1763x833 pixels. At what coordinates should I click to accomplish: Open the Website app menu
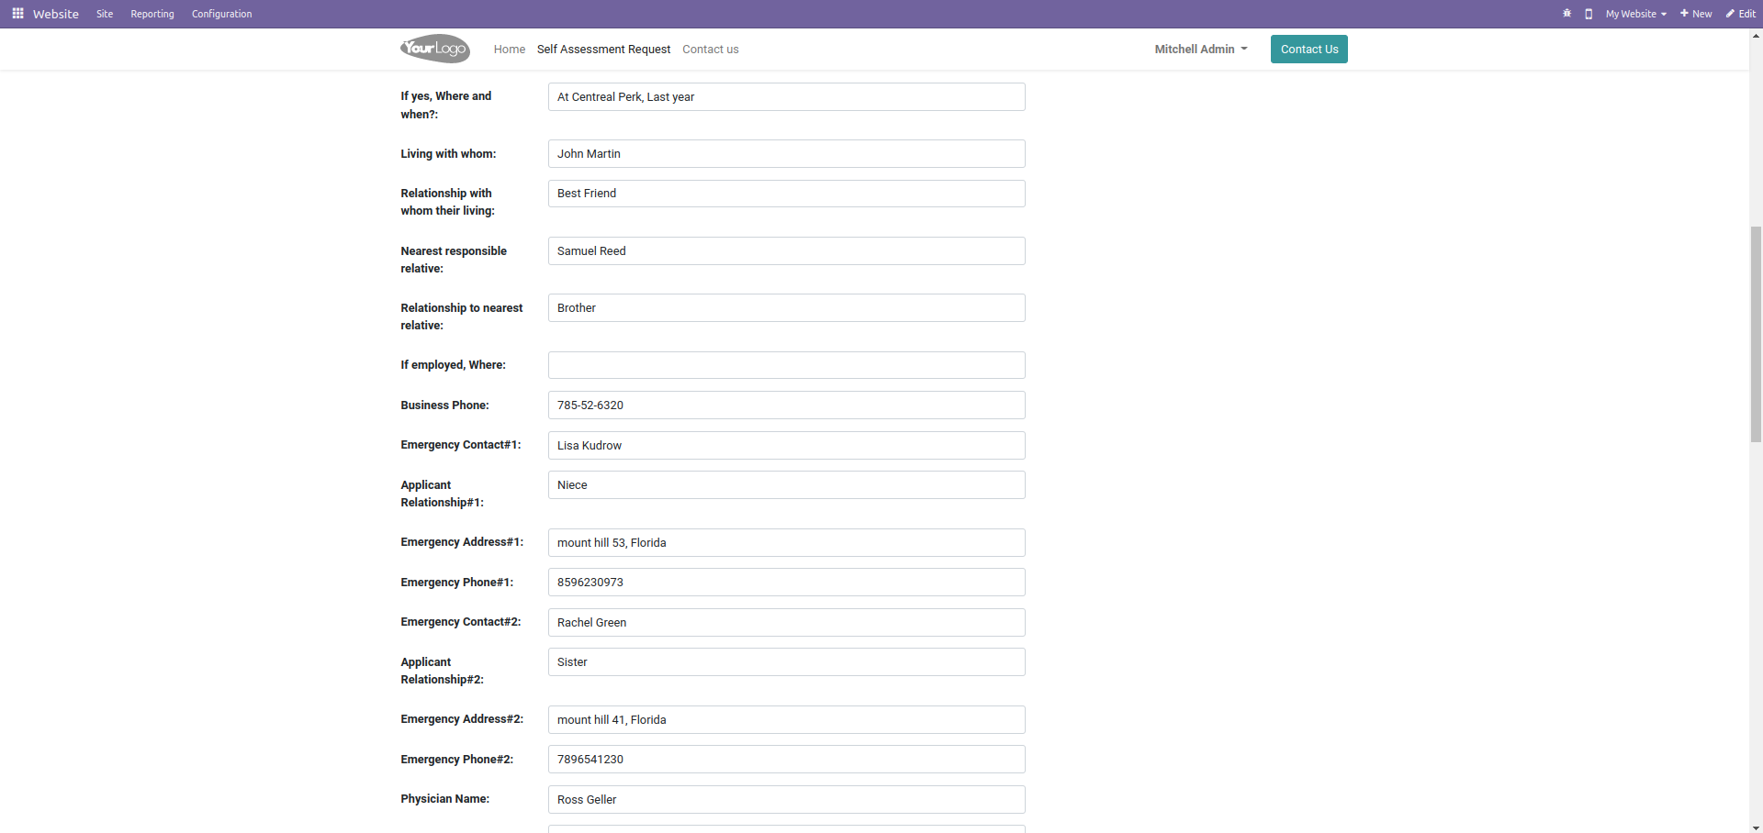55,14
